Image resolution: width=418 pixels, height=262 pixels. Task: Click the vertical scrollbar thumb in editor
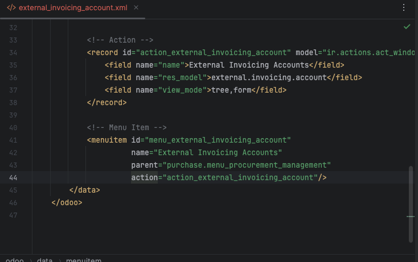(x=411, y=204)
